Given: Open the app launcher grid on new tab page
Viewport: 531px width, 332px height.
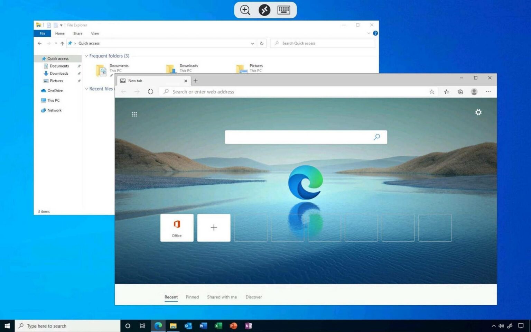Looking at the screenshot, I should point(134,114).
